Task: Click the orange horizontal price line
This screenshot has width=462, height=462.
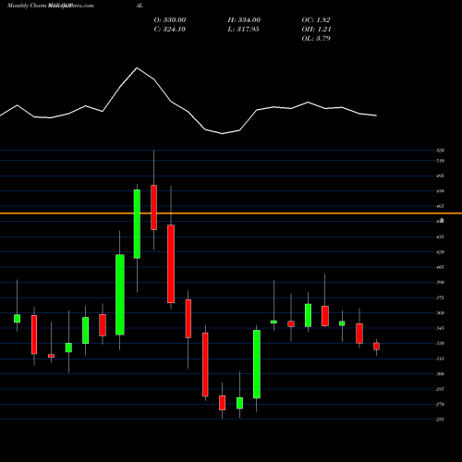Action: pyautogui.click(x=231, y=213)
